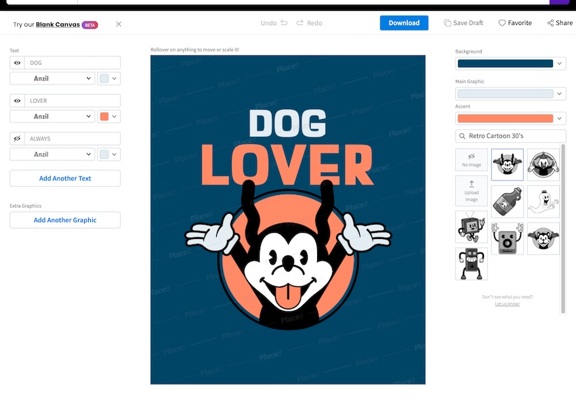Edit the ALWAYS text field
Screen dimensions: 576x402
click(73, 139)
